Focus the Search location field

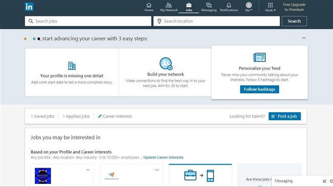click(217, 21)
